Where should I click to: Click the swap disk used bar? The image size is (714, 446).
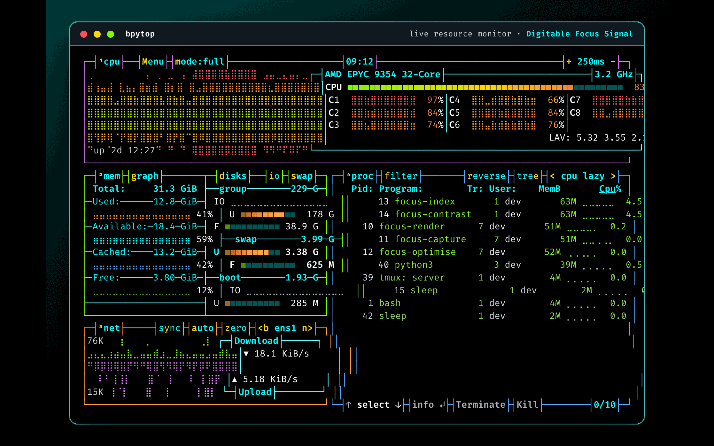pos(252,252)
